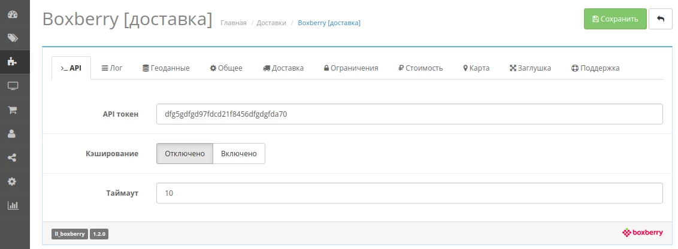Open the Sales cart sidebar icon
Viewport: 678px width, 249px height.
pyautogui.click(x=13, y=110)
